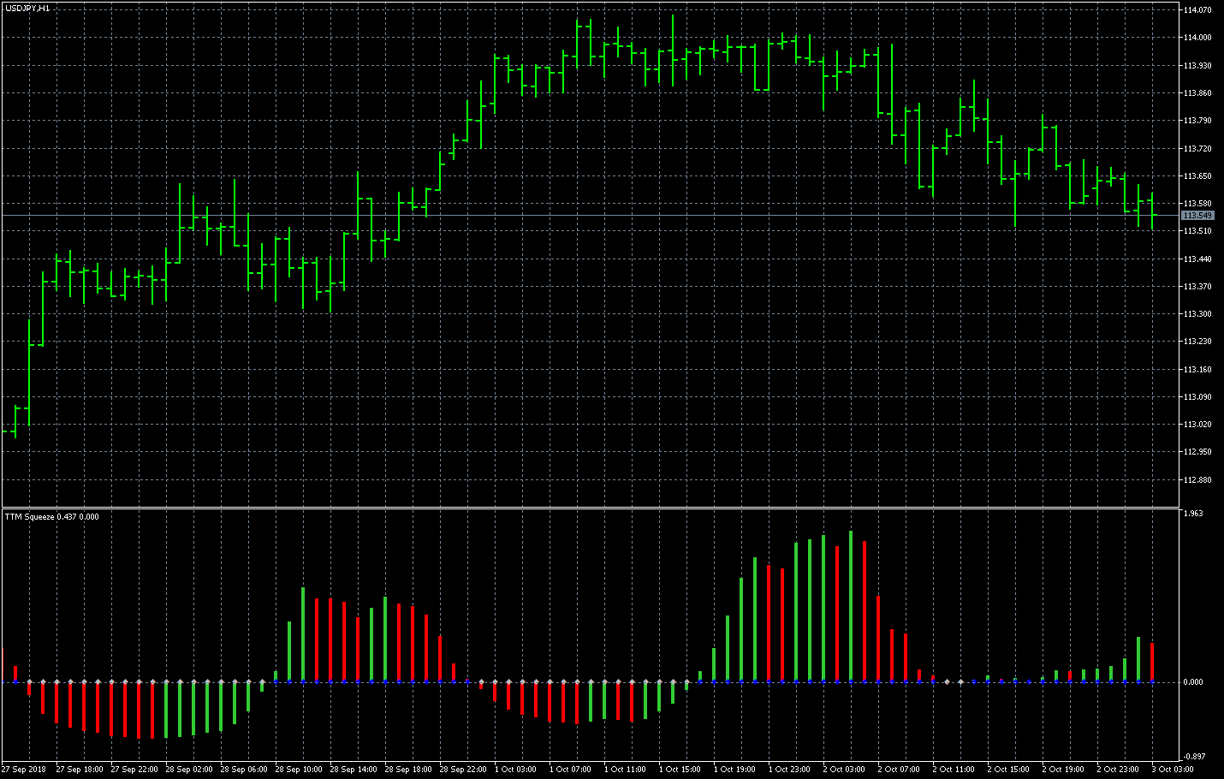Select the 113.650 price scale label
Image resolution: width=1224 pixels, height=779 pixels.
[1197, 176]
